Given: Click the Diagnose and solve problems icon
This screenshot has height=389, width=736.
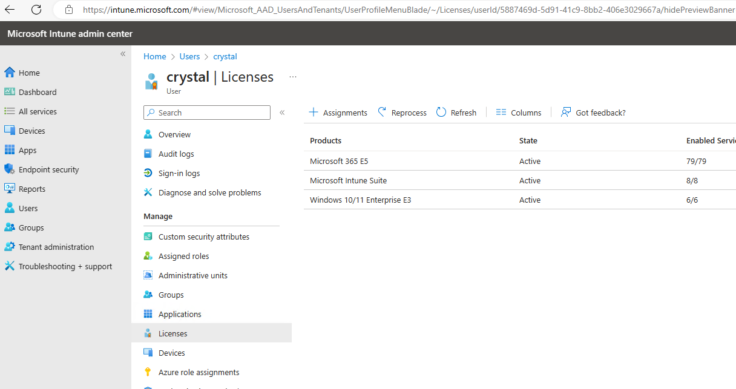Looking at the screenshot, I should point(148,192).
